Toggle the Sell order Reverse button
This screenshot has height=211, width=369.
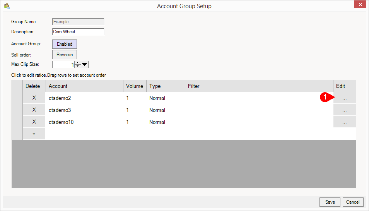(x=65, y=55)
